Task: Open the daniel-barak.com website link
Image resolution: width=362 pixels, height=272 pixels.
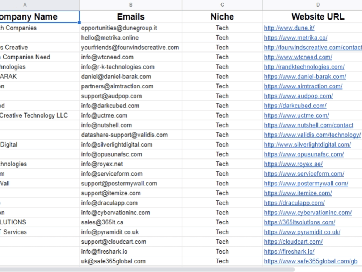Action: (305, 77)
